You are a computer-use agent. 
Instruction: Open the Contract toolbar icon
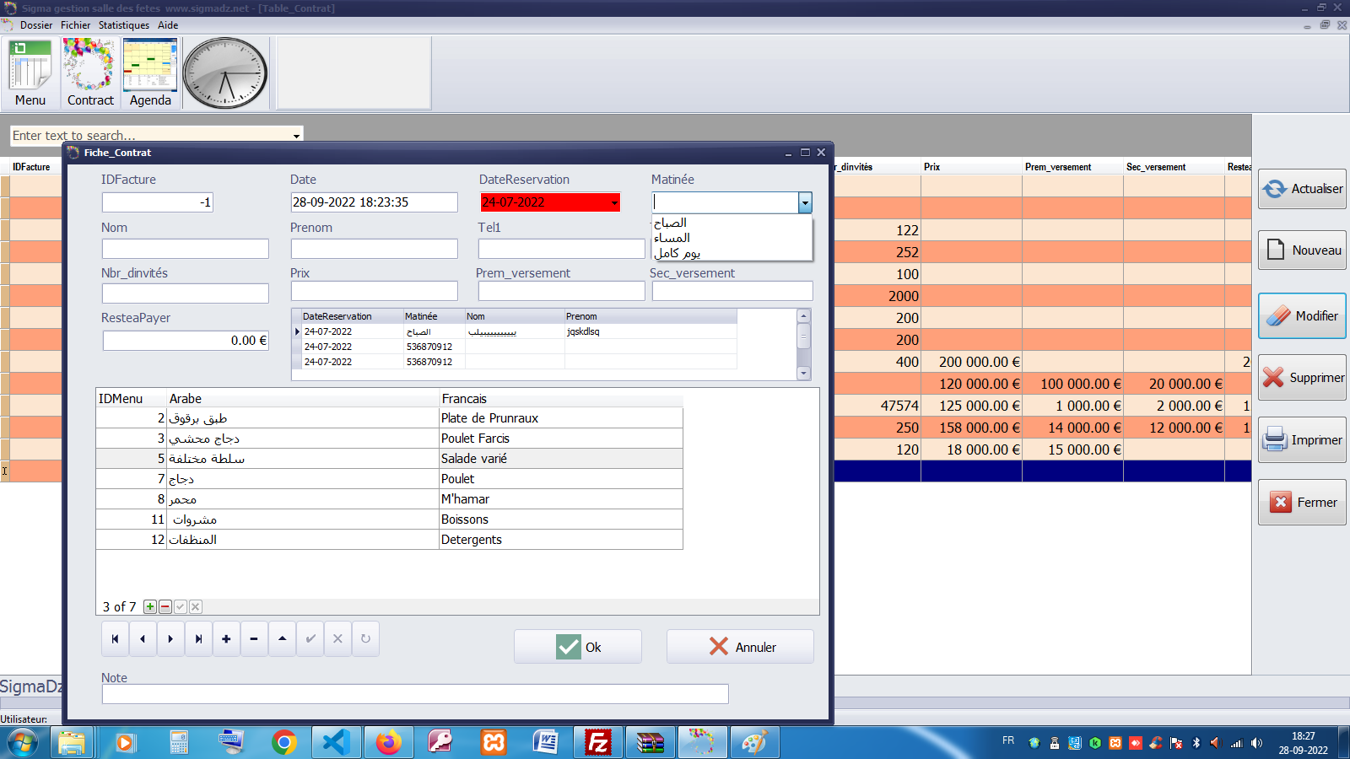pos(89,73)
